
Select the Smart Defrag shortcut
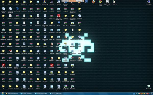click(x=45, y=3)
